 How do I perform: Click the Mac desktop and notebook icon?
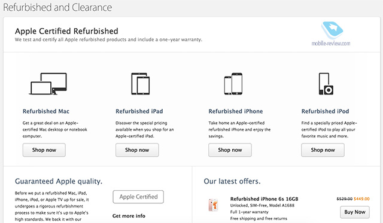(48, 84)
